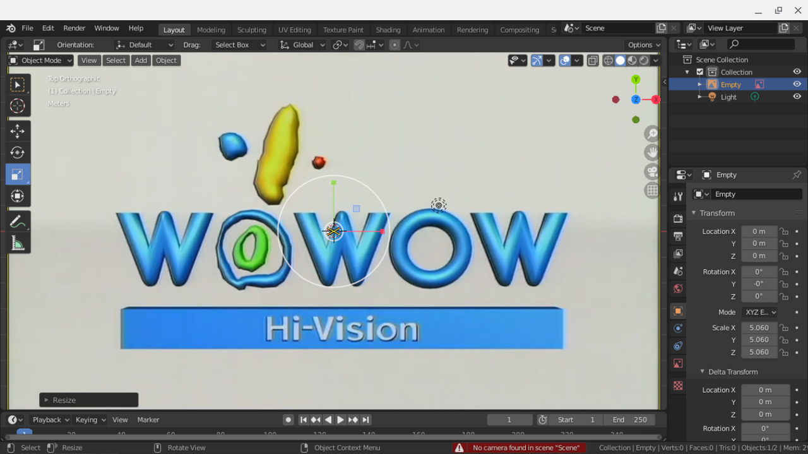Jump to the animation end frame
Image resolution: width=808 pixels, height=454 pixels.
(366, 420)
